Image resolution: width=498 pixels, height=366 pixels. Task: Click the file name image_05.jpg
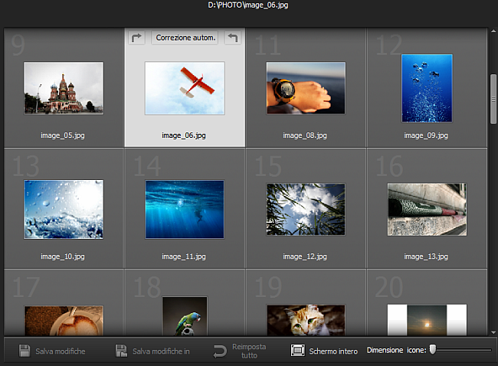coord(63,136)
